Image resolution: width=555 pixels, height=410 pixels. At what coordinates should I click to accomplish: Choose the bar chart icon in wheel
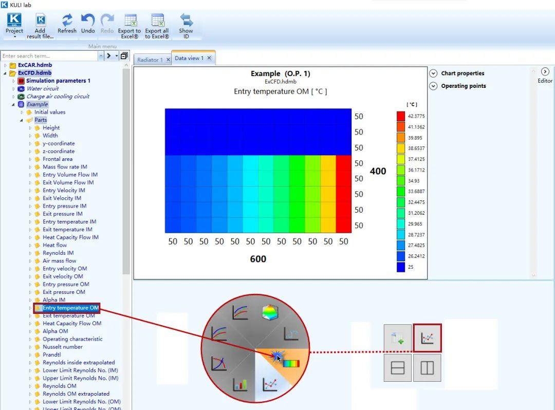240,384
